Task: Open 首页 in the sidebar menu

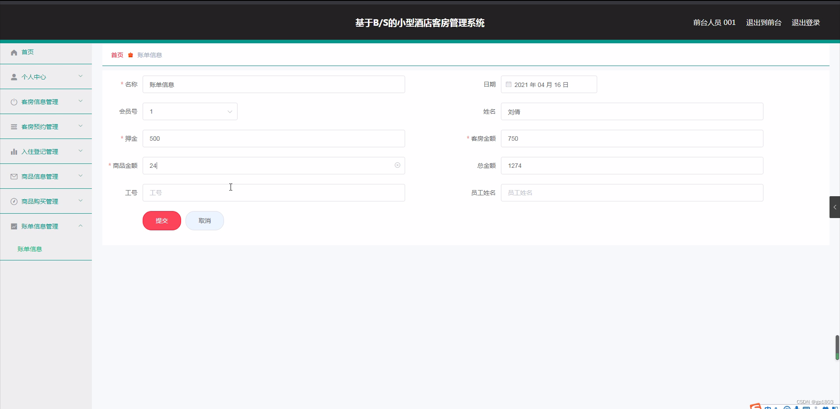Action: (46, 52)
